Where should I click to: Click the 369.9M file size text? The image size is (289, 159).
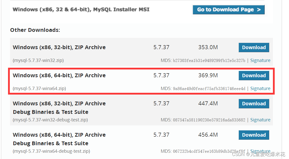click(208, 75)
